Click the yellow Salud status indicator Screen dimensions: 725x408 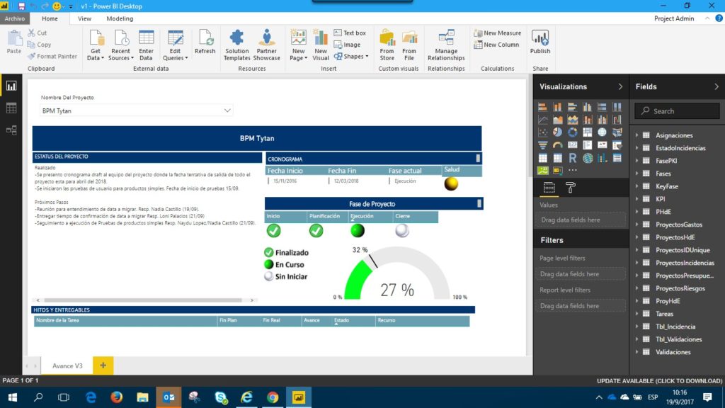pos(451,183)
